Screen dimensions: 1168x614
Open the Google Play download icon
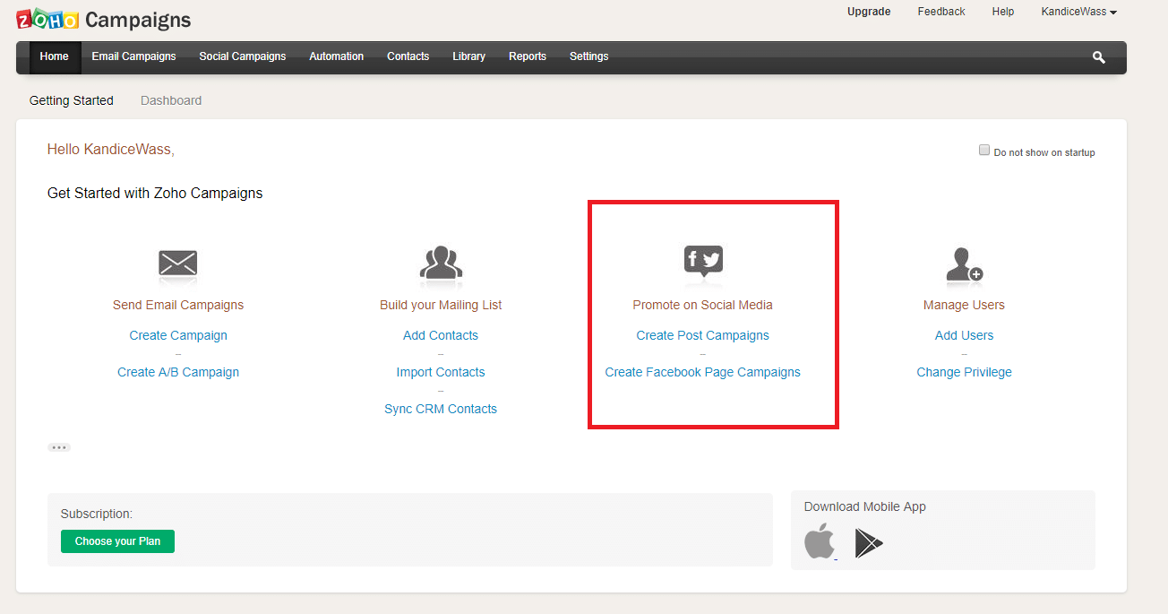[868, 543]
